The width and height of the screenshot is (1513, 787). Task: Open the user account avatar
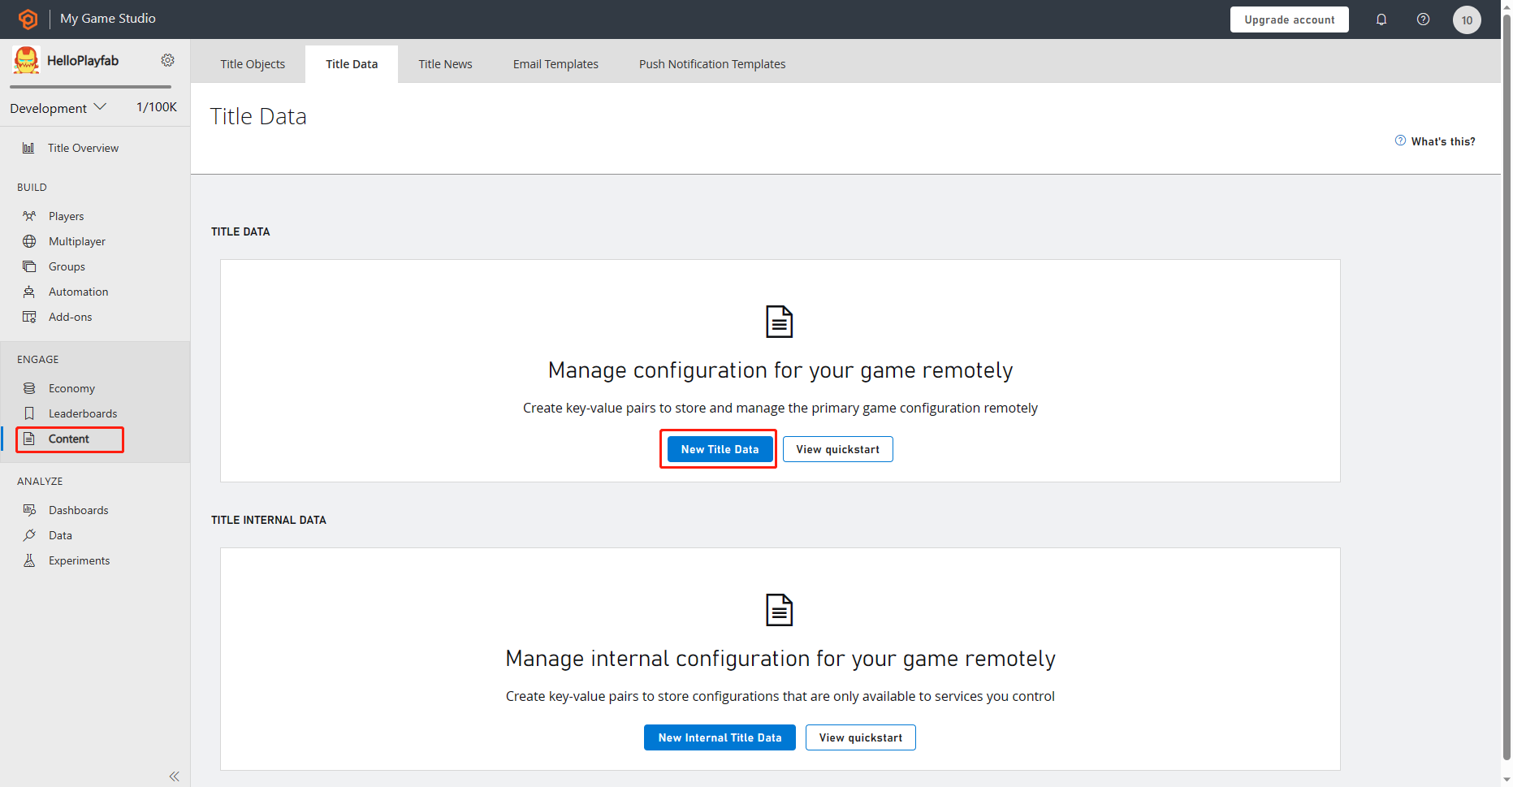[x=1467, y=20]
